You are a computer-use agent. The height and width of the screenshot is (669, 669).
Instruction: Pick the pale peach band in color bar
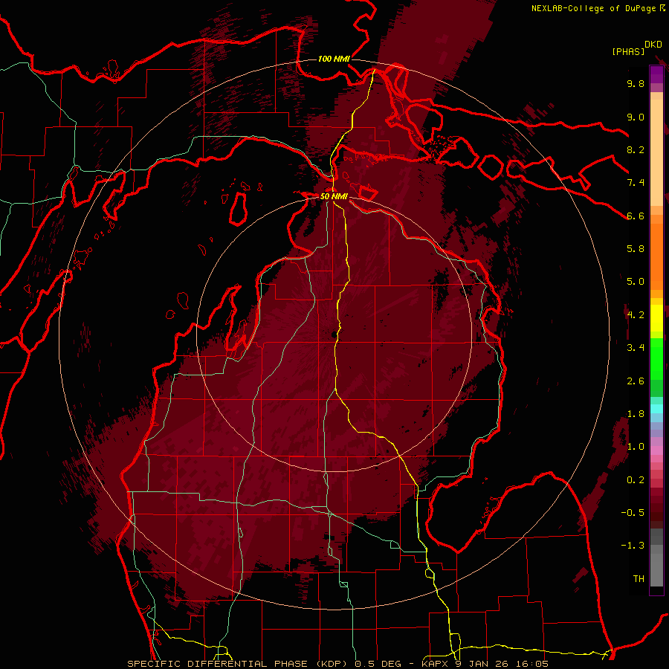[x=656, y=154]
